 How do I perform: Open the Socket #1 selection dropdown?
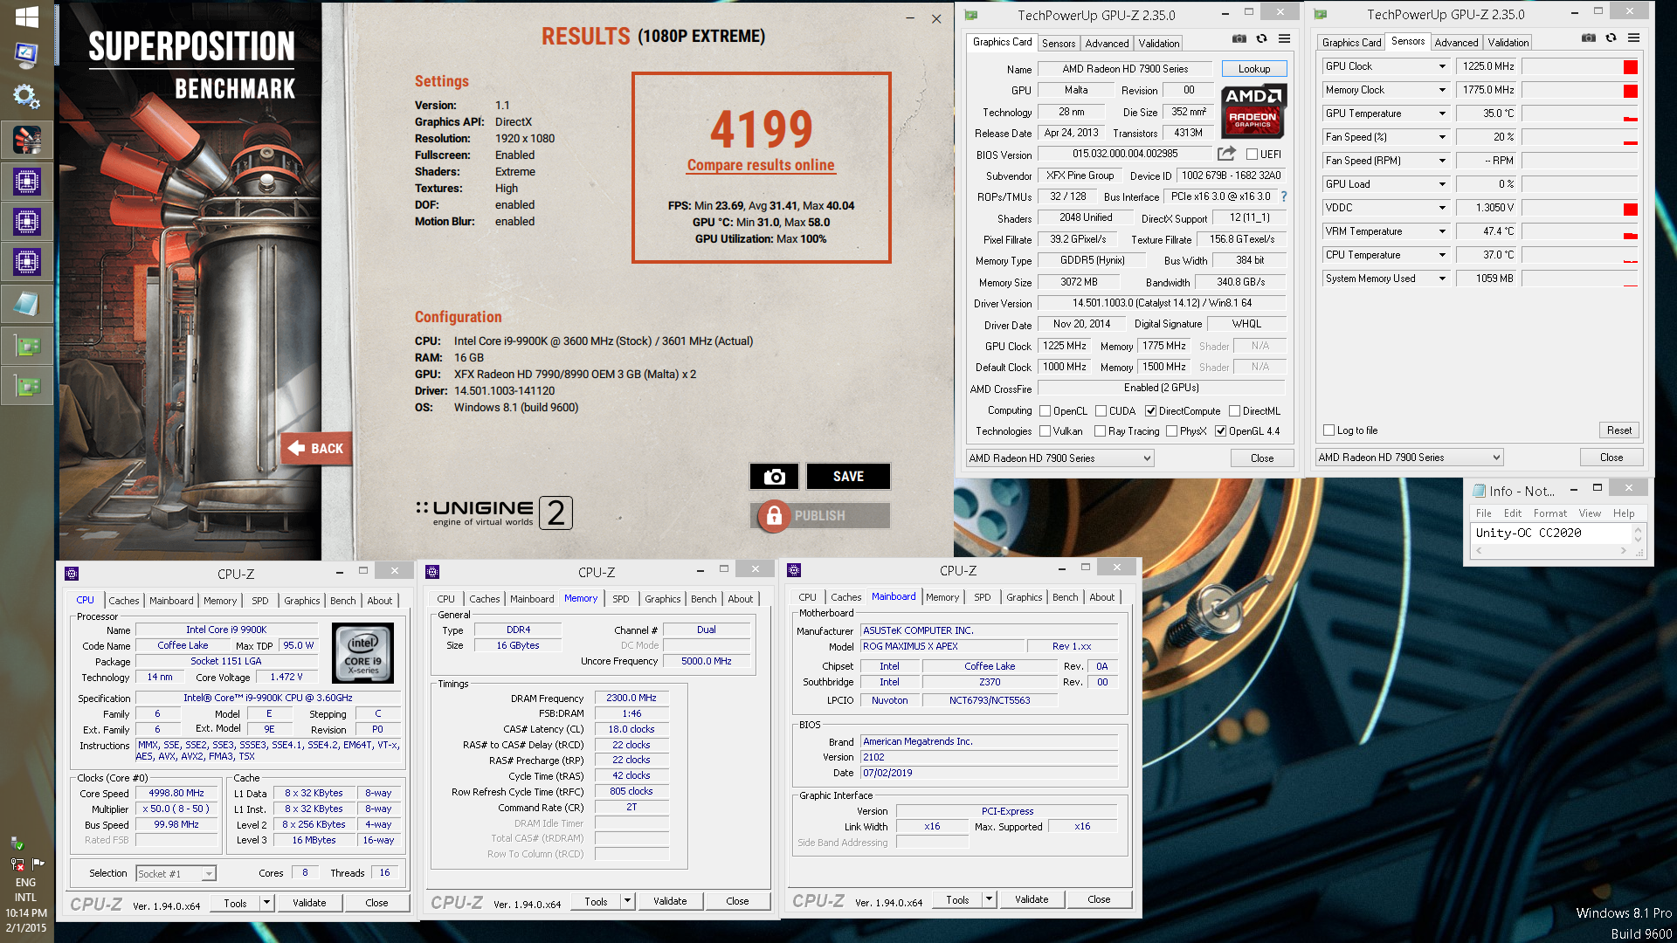point(176,874)
